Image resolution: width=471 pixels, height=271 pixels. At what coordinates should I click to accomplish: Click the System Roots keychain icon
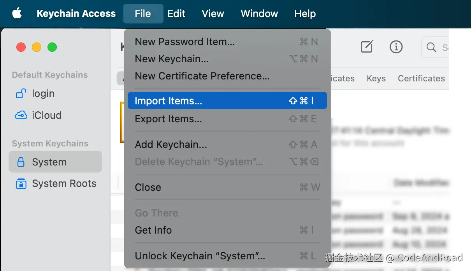tap(21, 183)
